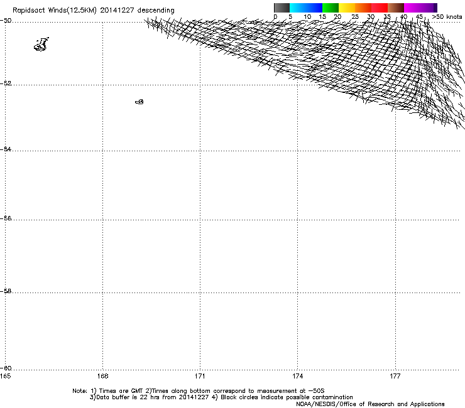Select the date '20141227 descending' in title
Screen dimensions: 465x408
(x=138, y=10)
